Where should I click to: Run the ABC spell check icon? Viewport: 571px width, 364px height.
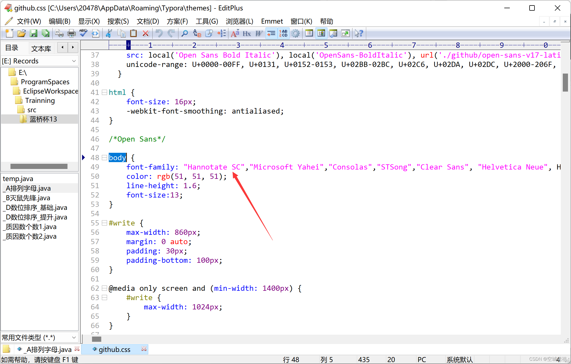click(83, 33)
